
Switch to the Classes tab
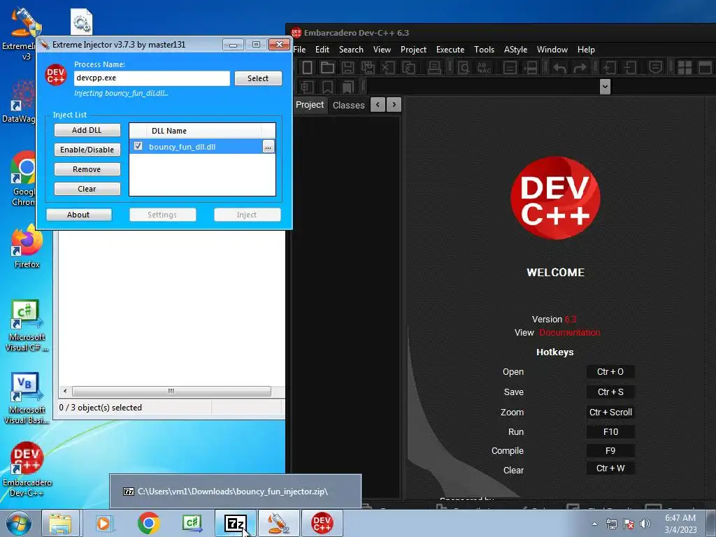click(348, 105)
